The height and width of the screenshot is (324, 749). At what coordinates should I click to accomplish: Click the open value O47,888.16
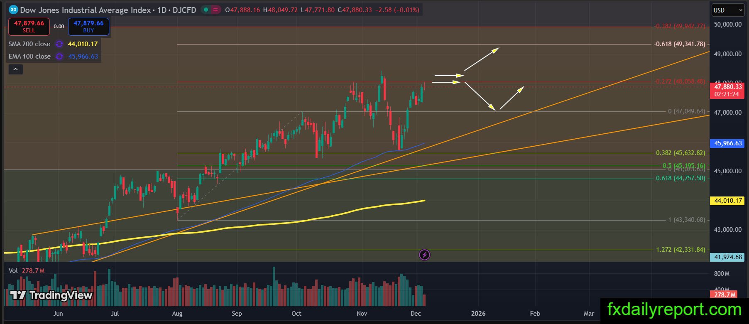click(242, 10)
